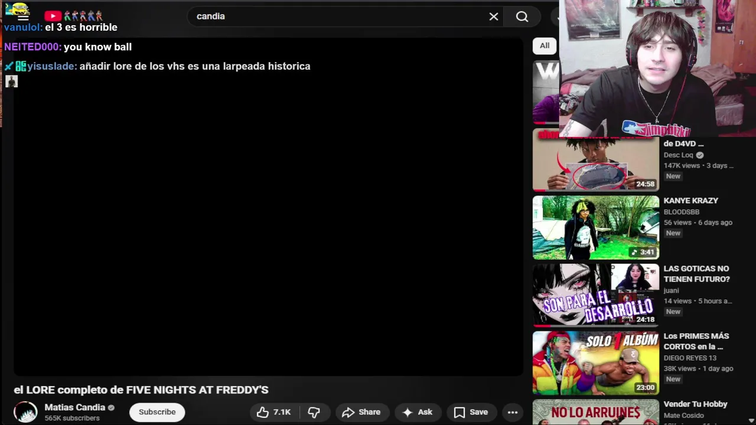Save the video to a playlist

pyautogui.click(x=471, y=412)
